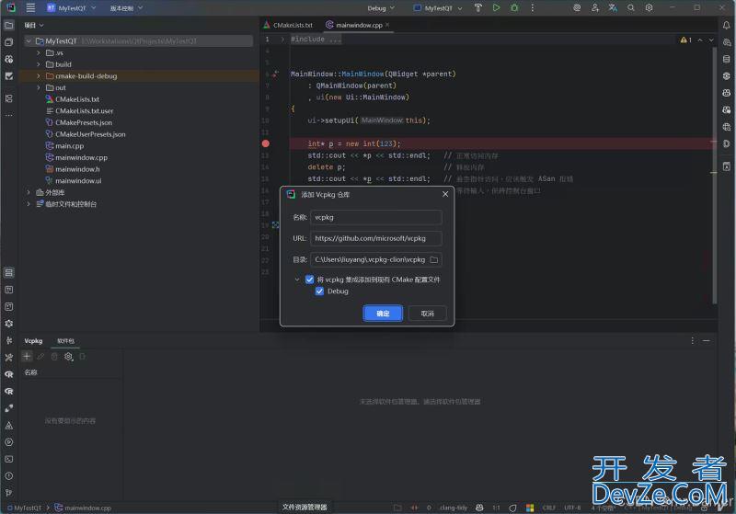This screenshot has height=514, width=736.
Task: Open mainwindow.h in project tree
Action: [77, 169]
